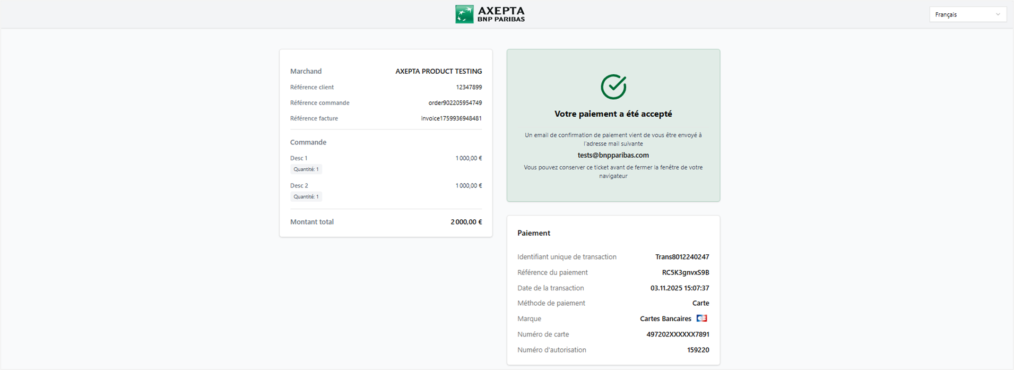Select the Quantité badge under Desc 2
This screenshot has width=1014, height=370.
point(306,196)
